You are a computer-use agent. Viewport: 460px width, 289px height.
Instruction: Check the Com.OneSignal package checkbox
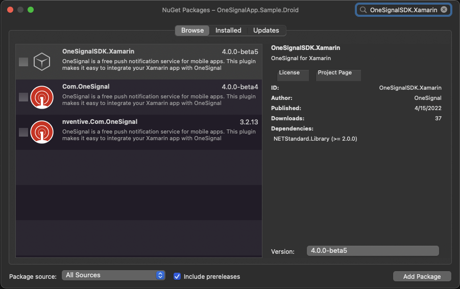coord(23,97)
